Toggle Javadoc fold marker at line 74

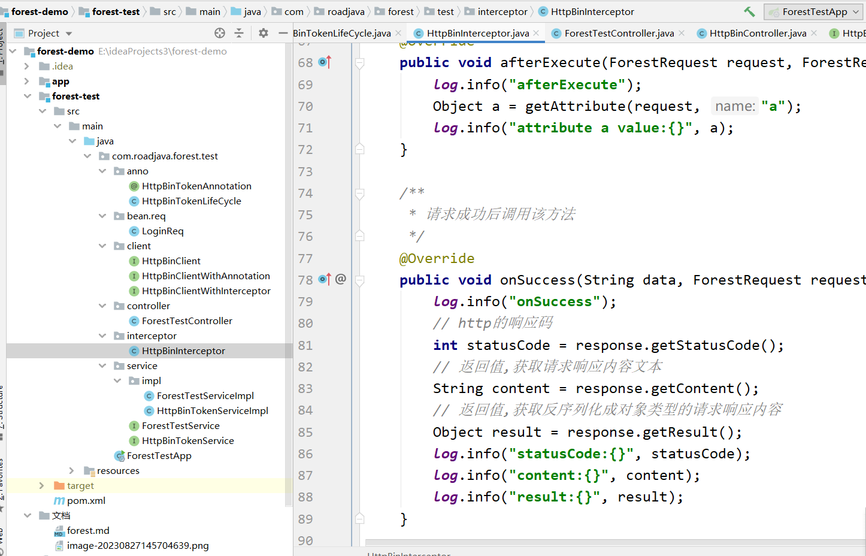(x=360, y=193)
